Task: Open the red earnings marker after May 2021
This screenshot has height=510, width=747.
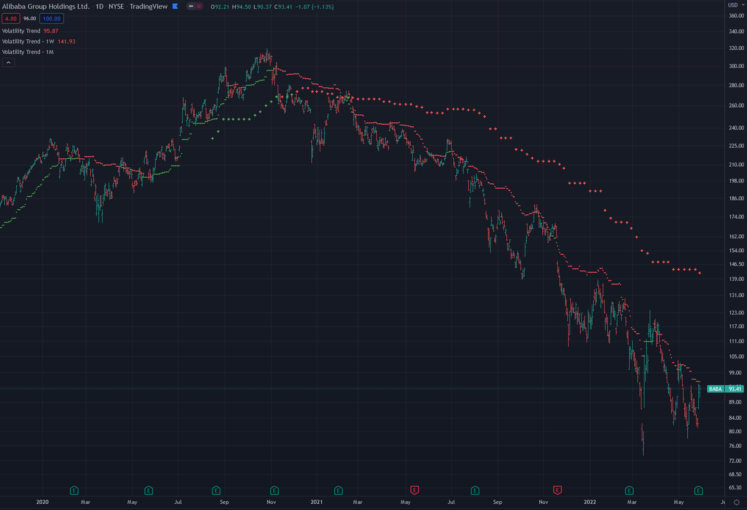Action: [x=415, y=489]
